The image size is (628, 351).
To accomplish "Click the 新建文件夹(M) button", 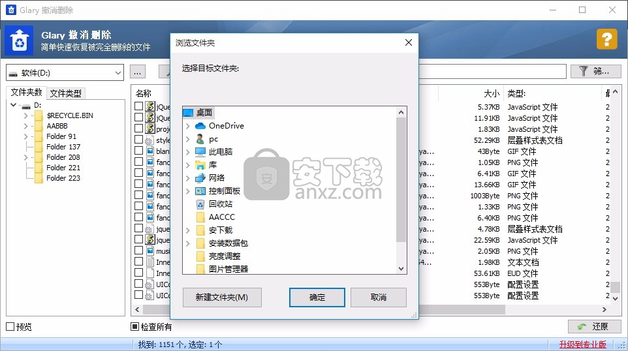I will 222,298.
